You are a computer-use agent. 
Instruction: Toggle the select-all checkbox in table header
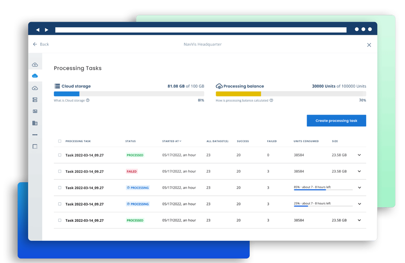point(60,141)
